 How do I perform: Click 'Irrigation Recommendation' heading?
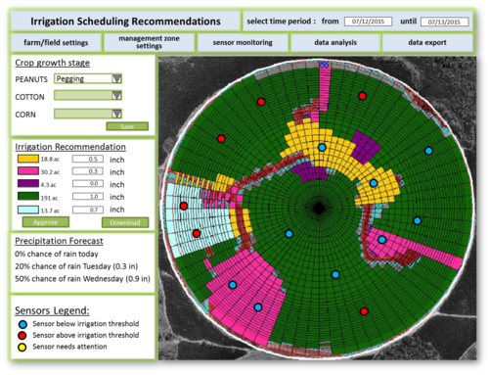pos(70,147)
